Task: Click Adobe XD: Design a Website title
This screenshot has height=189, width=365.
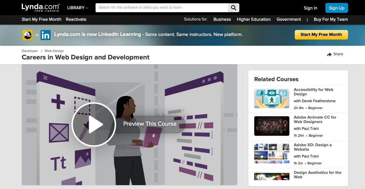Action: [x=313, y=147]
